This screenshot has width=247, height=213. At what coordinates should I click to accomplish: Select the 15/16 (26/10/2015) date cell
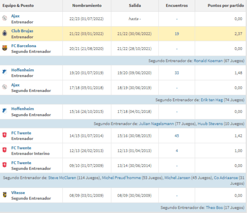(86, 112)
